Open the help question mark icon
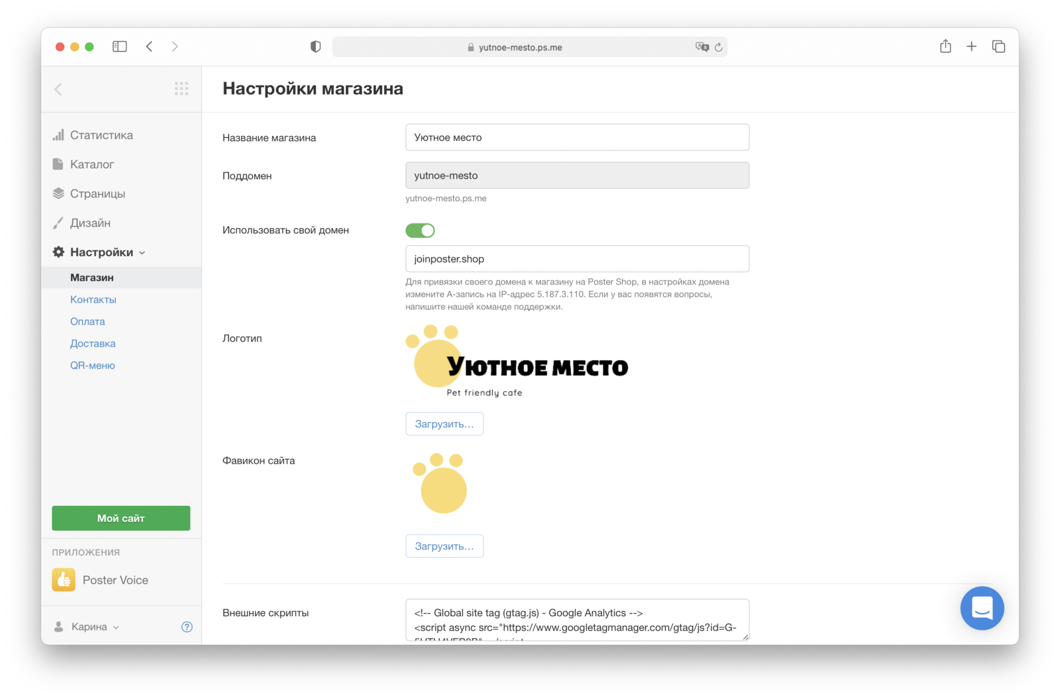Viewport: 1060px width, 699px height. coord(187,627)
